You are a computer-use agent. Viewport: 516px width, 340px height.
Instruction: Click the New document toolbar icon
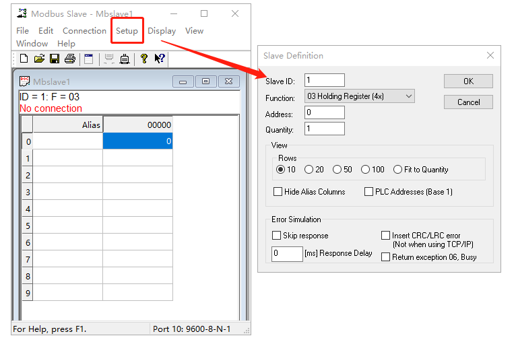[x=24, y=59]
